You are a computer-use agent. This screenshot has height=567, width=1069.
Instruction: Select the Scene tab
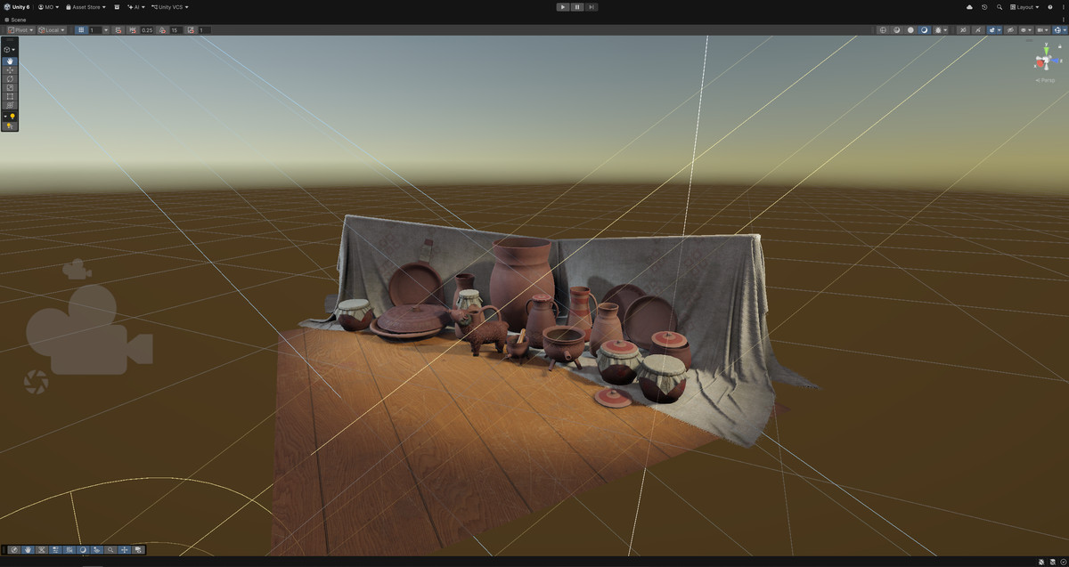tap(16, 20)
